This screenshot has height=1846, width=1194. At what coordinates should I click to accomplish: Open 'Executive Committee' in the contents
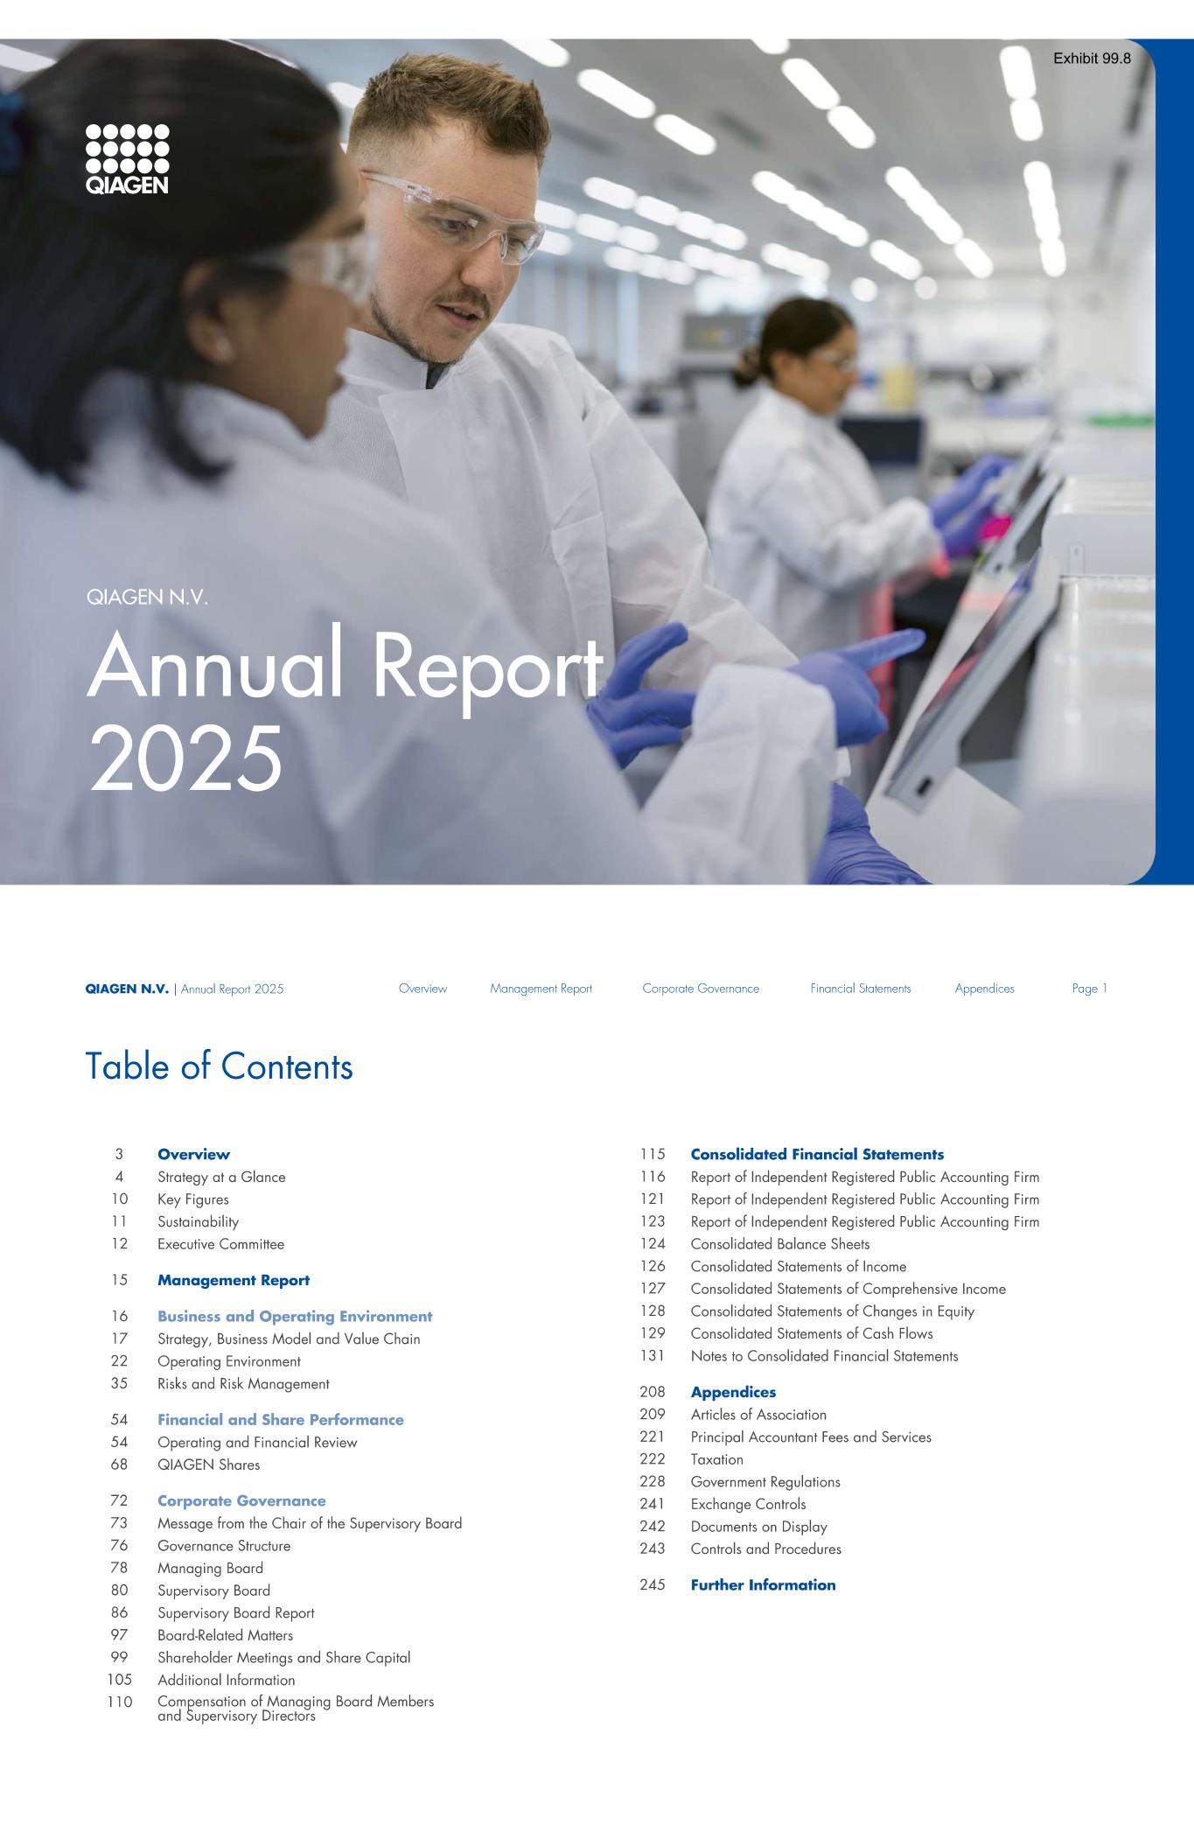pyautogui.click(x=220, y=1244)
